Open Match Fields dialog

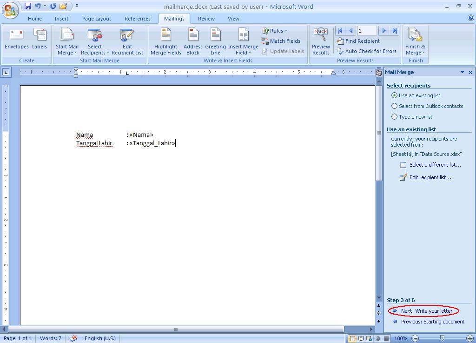click(281, 41)
